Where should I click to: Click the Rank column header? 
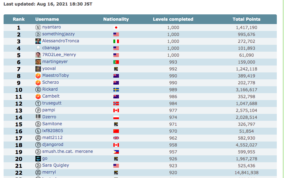[x=19, y=19]
